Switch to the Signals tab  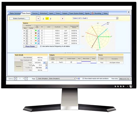pos(87,13)
